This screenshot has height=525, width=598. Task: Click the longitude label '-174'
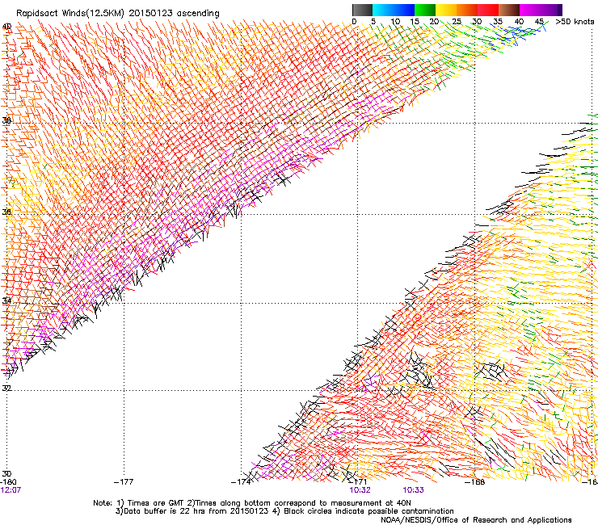pyautogui.click(x=241, y=482)
